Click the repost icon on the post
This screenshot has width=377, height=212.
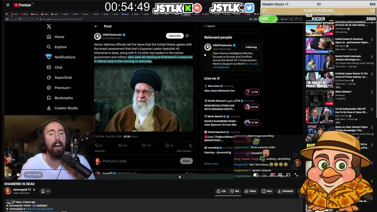click(x=120, y=145)
